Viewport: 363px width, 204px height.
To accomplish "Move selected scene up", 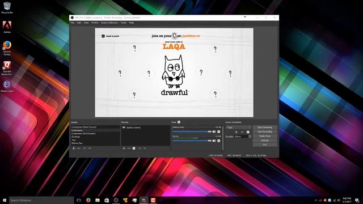I will tap(85, 148).
